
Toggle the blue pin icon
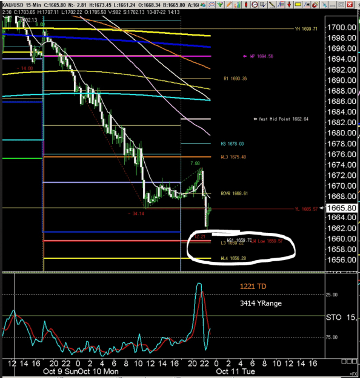324,5
